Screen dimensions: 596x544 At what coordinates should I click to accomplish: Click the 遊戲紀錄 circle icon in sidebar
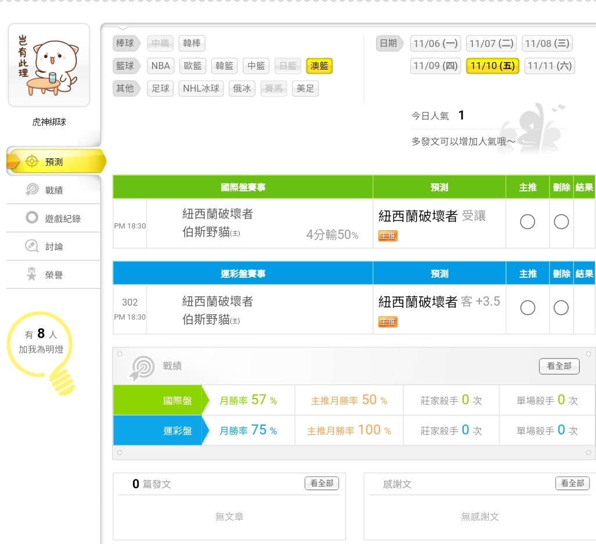point(32,217)
